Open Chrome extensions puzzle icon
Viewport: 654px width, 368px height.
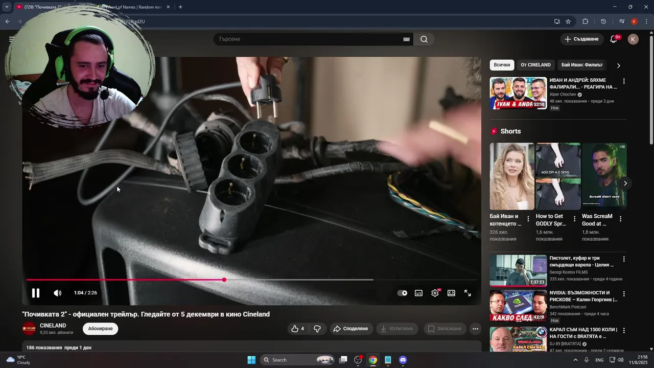(x=586, y=21)
